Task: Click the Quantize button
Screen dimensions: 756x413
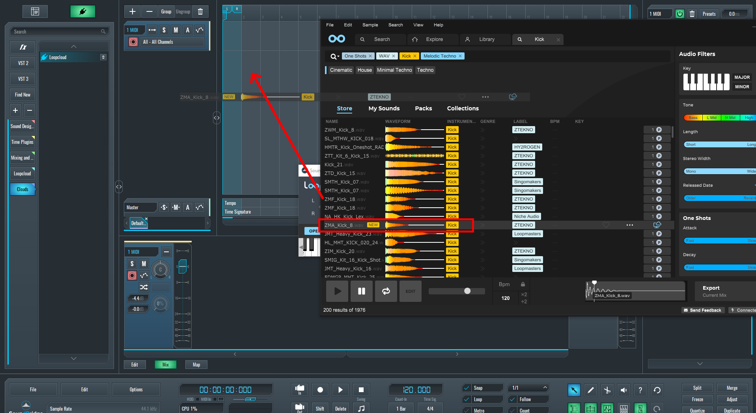Action: (x=697, y=410)
